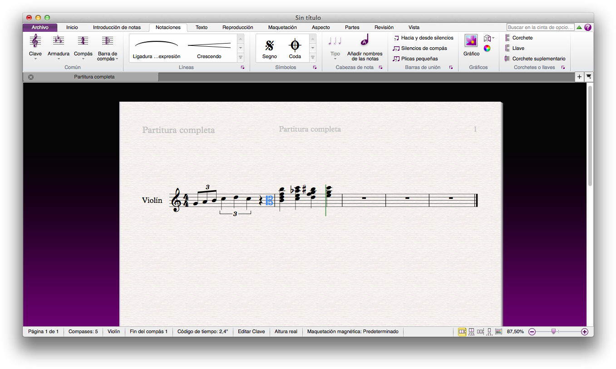Expand the Líneas gallery list

tap(241, 57)
